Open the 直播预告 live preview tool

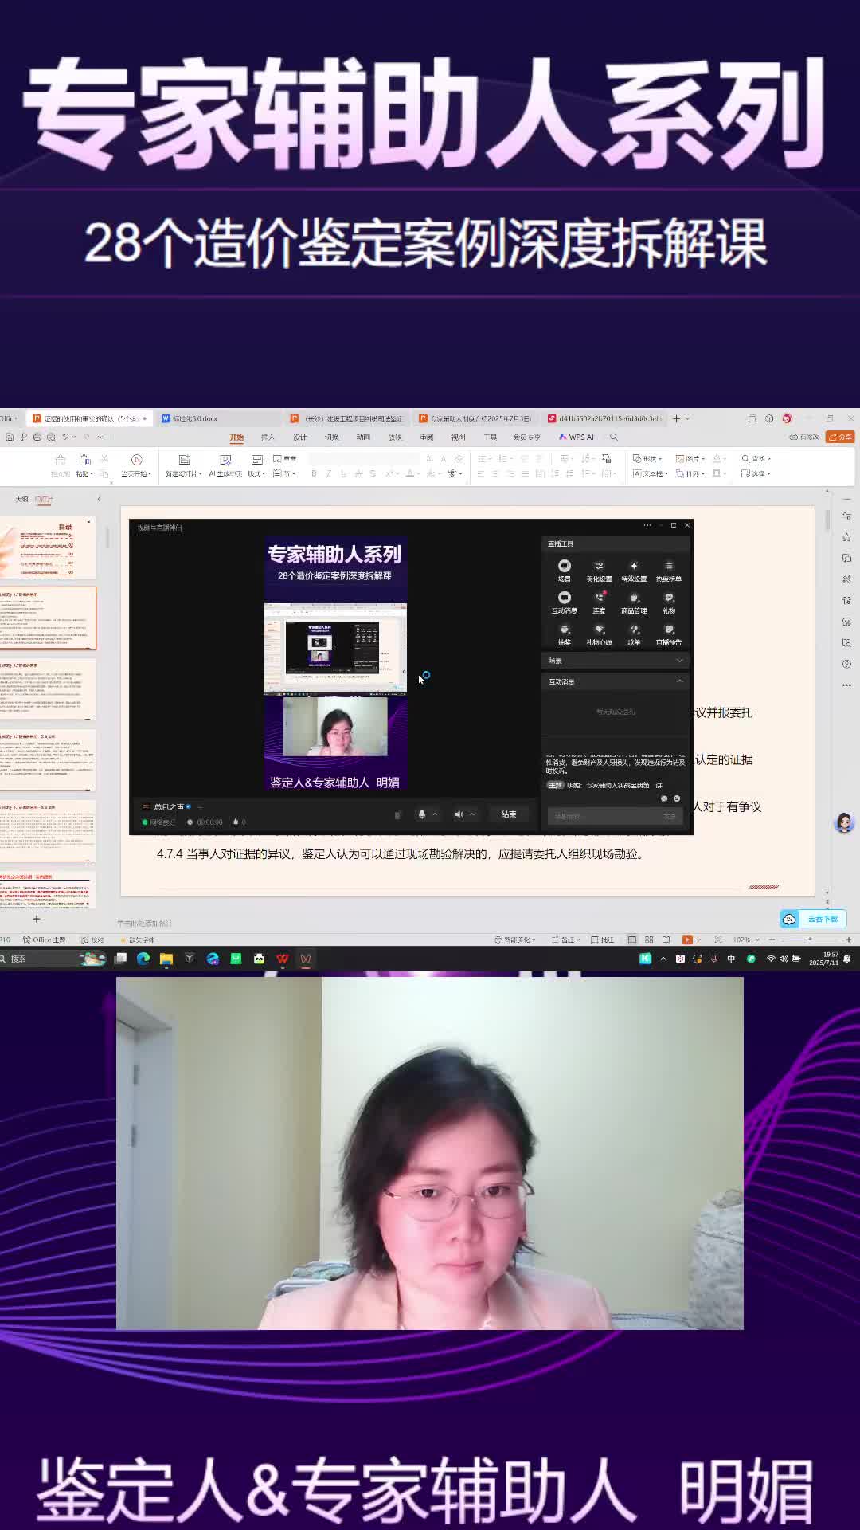pos(669,634)
